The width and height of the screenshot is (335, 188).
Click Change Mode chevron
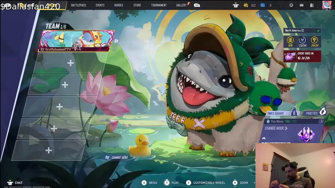click(x=286, y=128)
